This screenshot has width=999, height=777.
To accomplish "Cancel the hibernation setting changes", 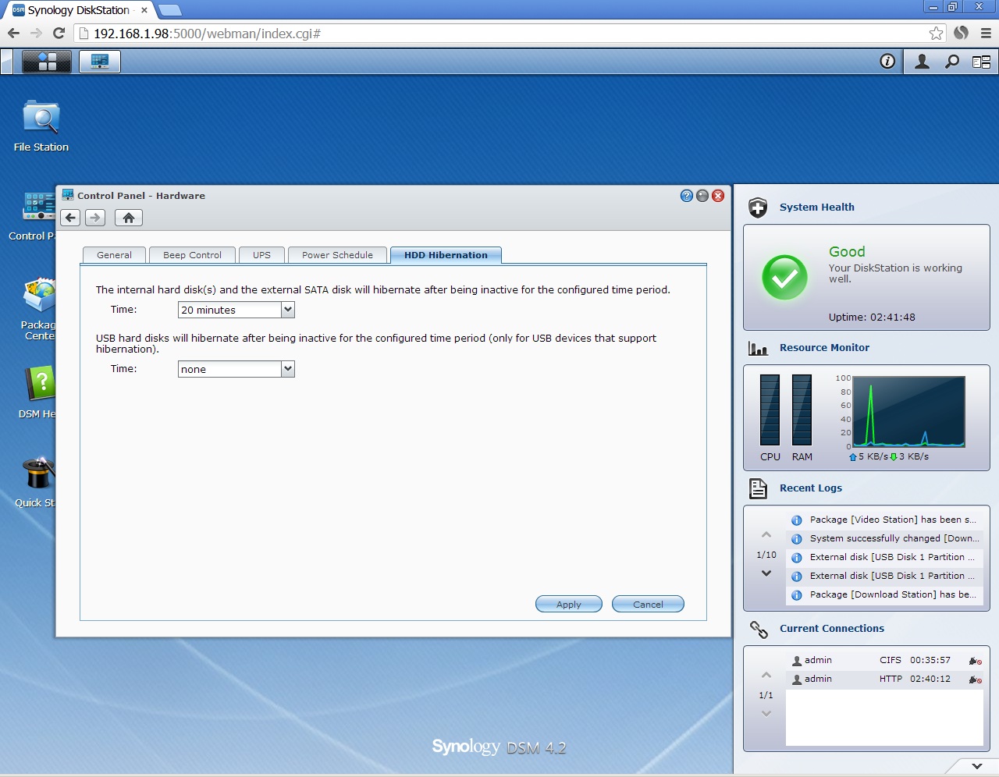I will [x=648, y=604].
